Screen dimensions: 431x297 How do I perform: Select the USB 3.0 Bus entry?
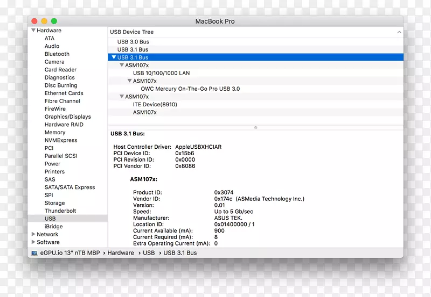[x=133, y=42]
